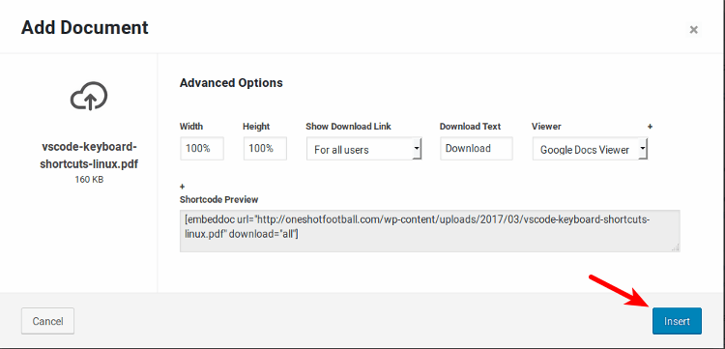Click the Shortcode Preview text area
Screen dimensions: 725x349
(x=429, y=231)
